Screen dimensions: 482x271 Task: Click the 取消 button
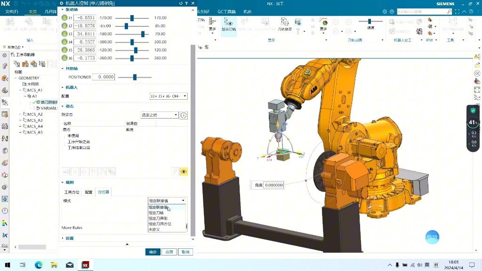tap(185, 252)
